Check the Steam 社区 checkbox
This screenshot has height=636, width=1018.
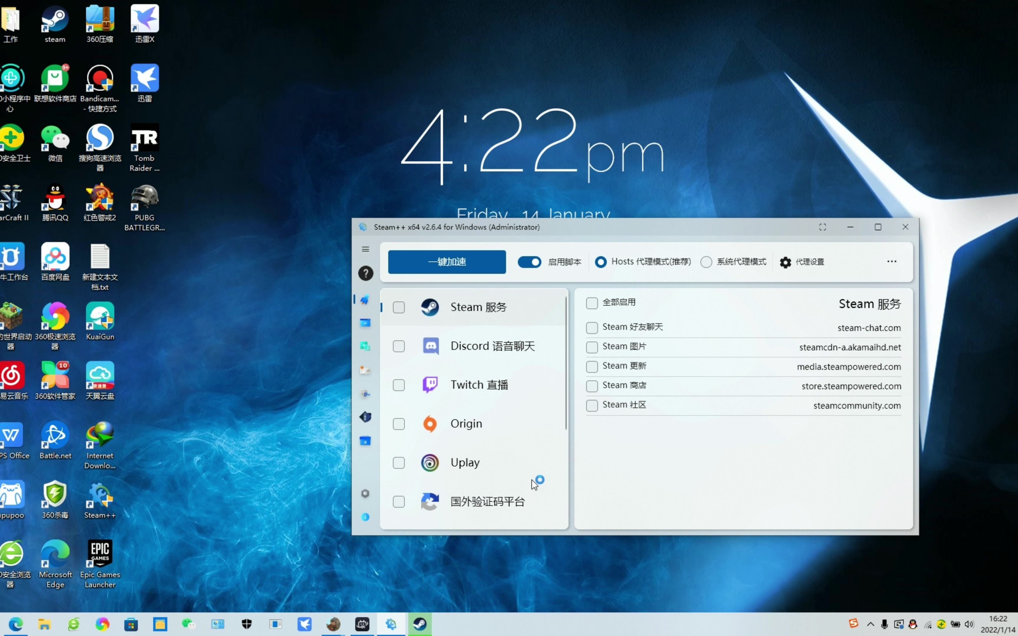(591, 405)
